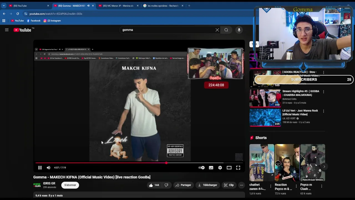
Task: Switch to the les molles epinières tab
Action: tap(163, 6)
